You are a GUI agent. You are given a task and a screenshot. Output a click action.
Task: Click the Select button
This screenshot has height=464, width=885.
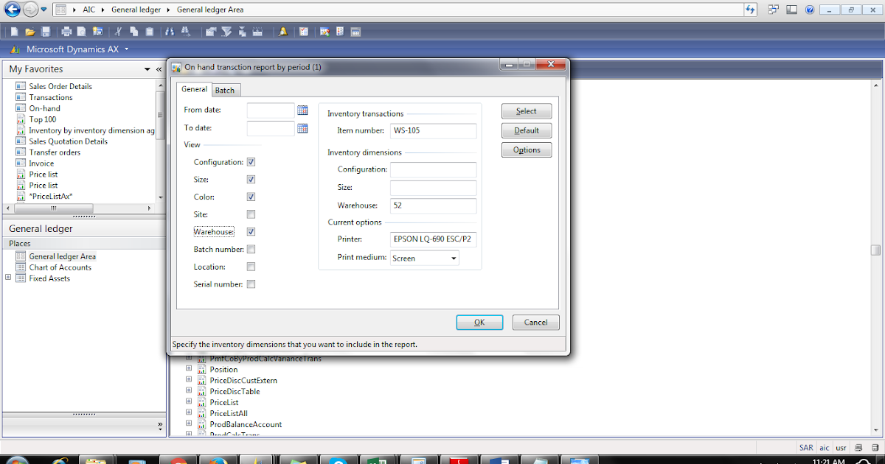526,110
